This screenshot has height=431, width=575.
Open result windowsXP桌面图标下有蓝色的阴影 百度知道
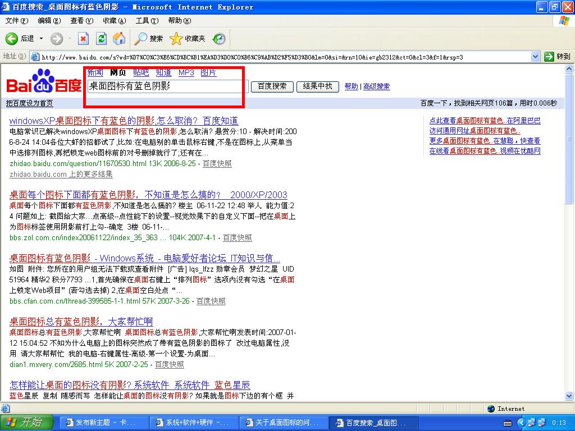click(124, 121)
